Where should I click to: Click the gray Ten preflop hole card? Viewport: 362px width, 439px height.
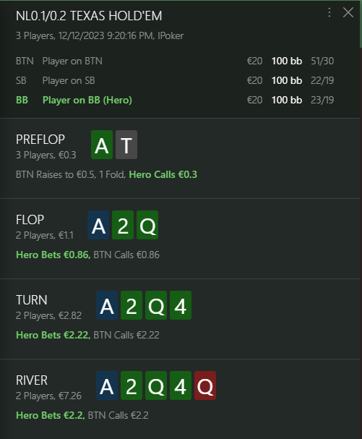coord(126,145)
